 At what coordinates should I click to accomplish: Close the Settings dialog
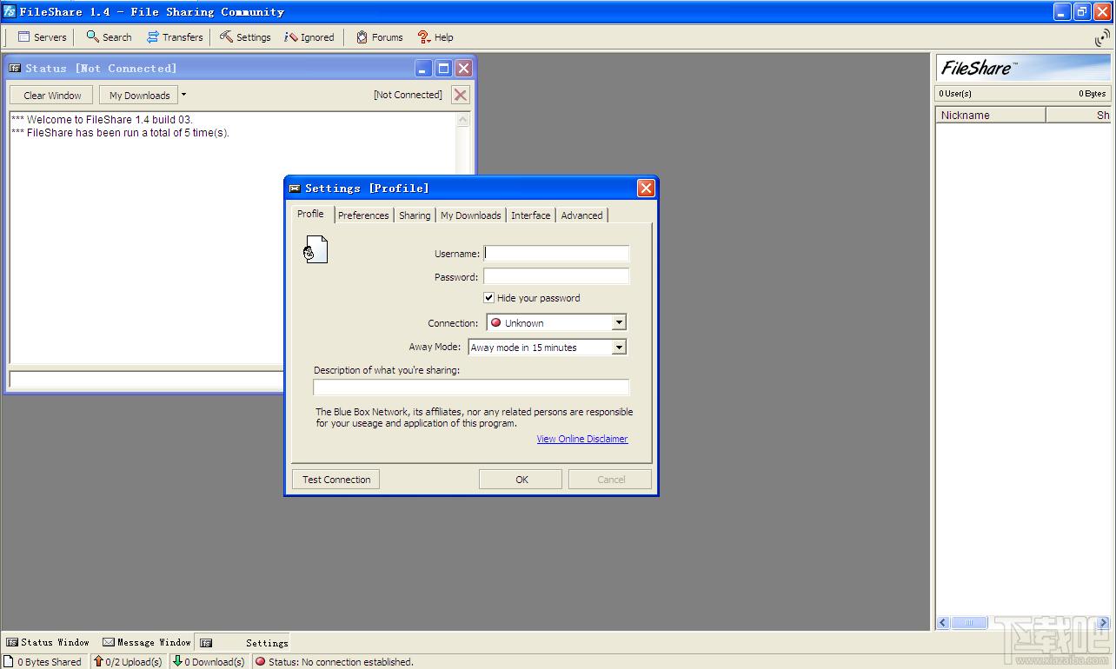tap(646, 189)
